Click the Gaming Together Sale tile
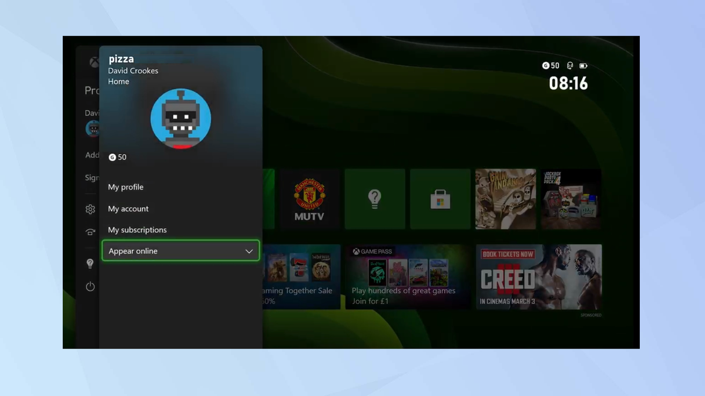The height and width of the screenshot is (396, 705). pyautogui.click(x=301, y=276)
